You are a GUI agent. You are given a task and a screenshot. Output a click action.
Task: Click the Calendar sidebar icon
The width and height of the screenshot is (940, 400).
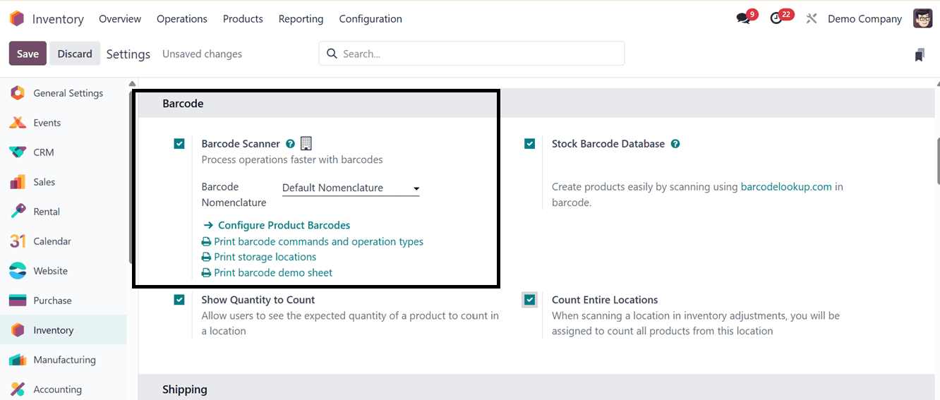tap(18, 241)
